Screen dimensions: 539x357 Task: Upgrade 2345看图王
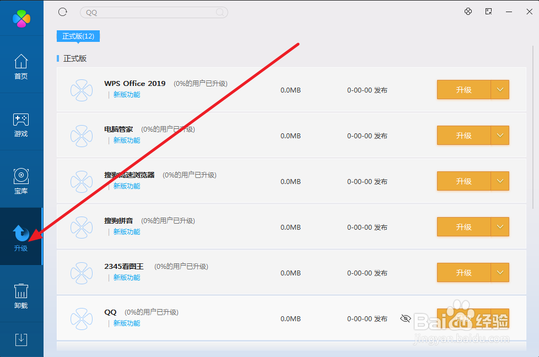pos(463,273)
